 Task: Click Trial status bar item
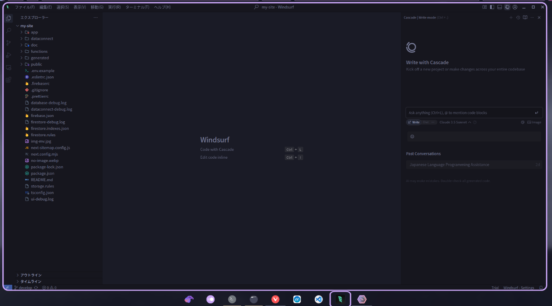point(495,287)
